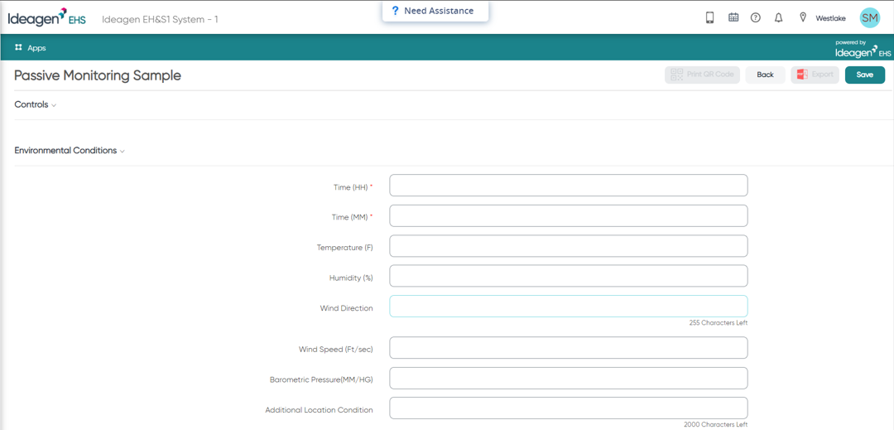Click the location pin icon

pos(803,17)
